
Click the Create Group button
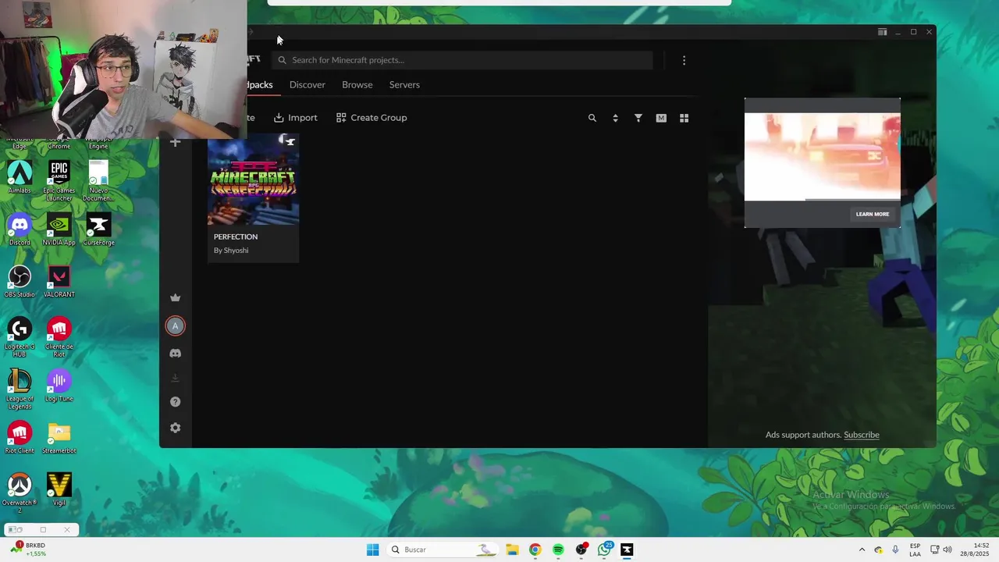[372, 118]
